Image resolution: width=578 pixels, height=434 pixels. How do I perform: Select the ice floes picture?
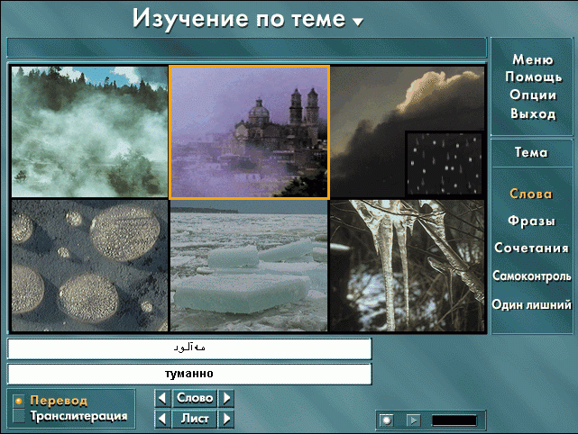pyautogui.click(x=249, y=266)
